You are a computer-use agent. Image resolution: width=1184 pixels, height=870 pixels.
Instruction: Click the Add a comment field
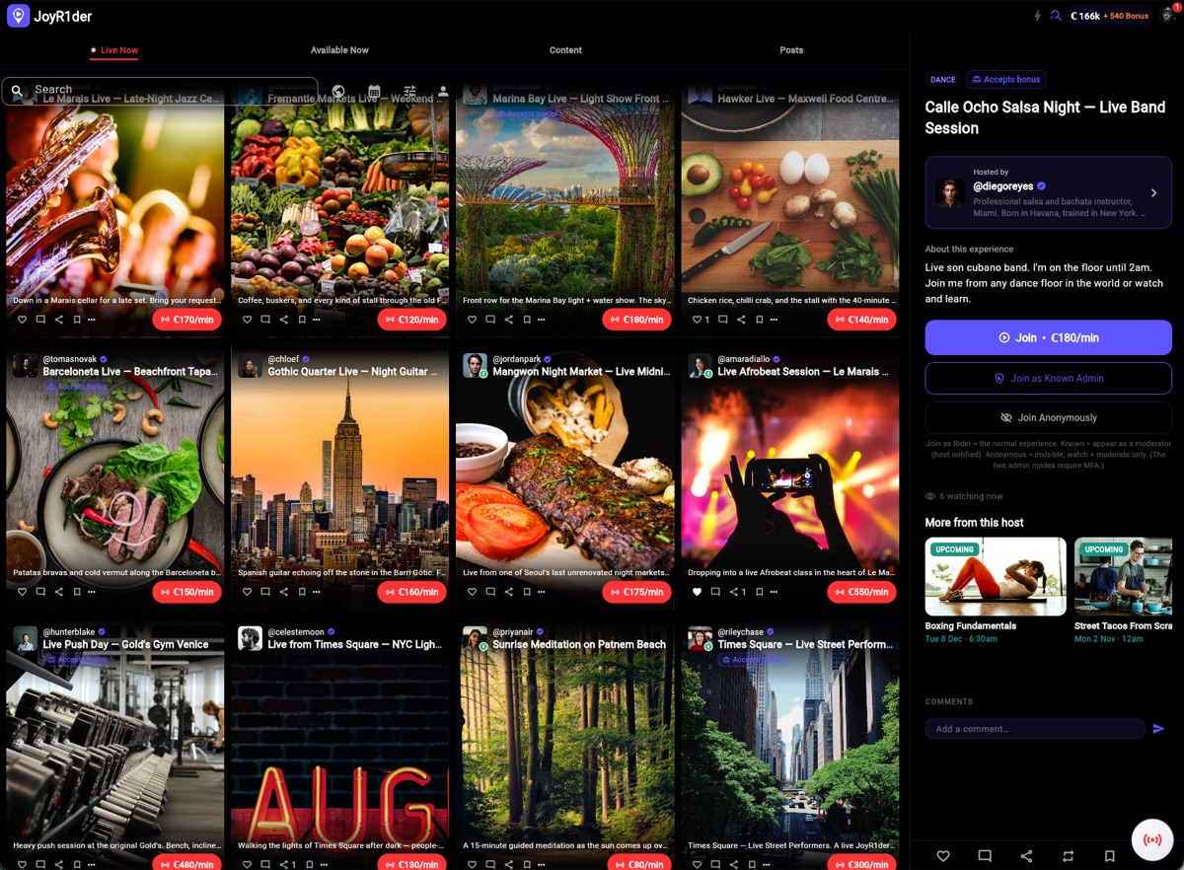(1035, 729)
